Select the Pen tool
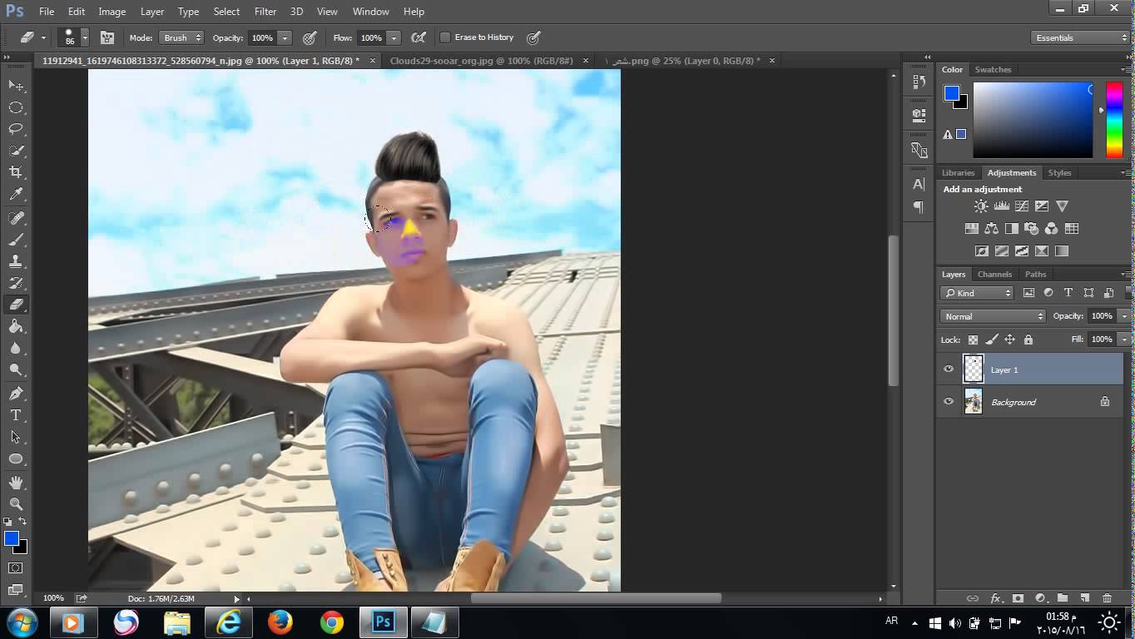1135x639 pixels. (x=16, y=393)
